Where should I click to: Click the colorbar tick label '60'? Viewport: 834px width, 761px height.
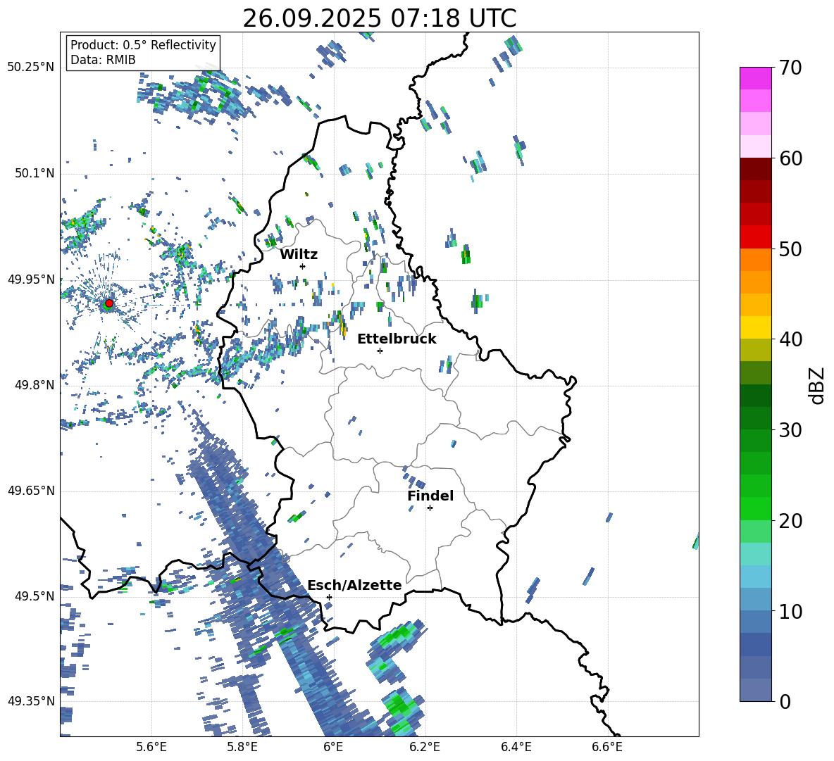(790, 158)
